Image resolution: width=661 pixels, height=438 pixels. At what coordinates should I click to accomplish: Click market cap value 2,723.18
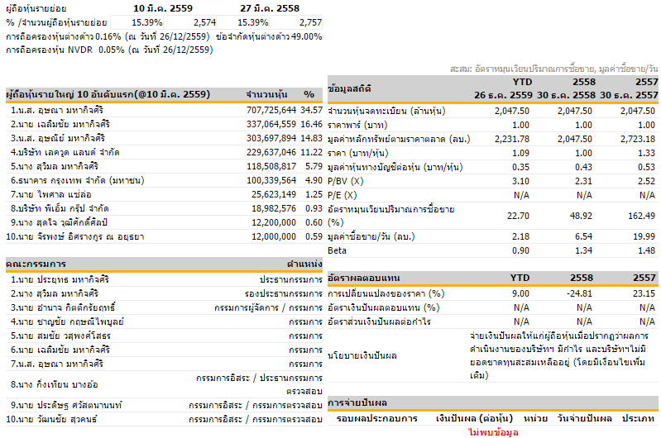tap(637, 139)
